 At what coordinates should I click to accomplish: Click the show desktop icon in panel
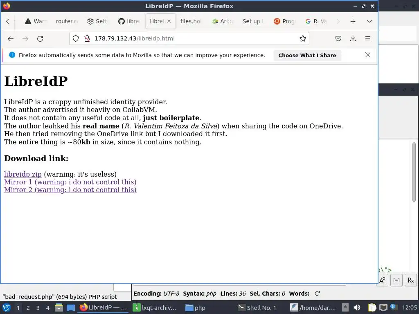70,308
